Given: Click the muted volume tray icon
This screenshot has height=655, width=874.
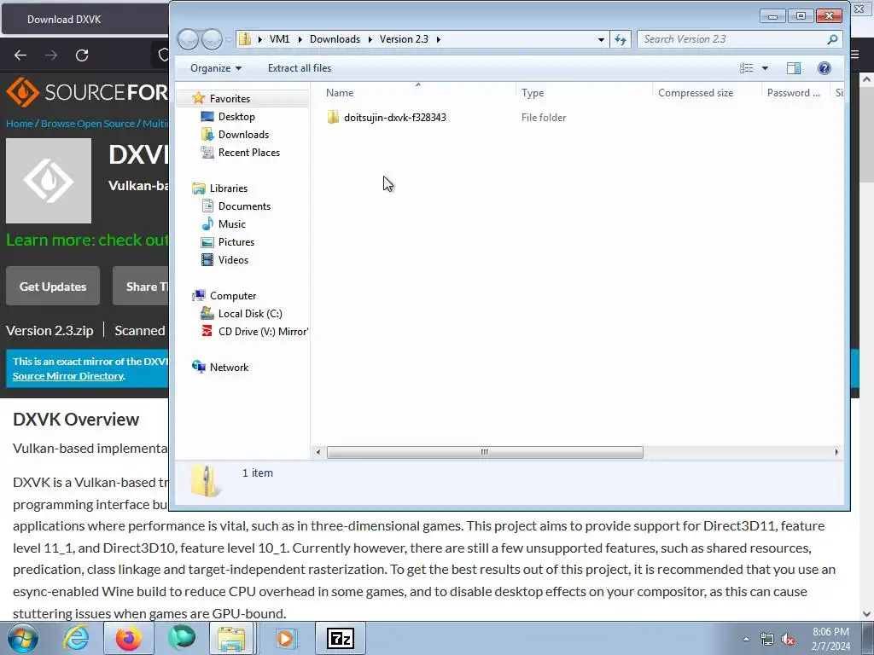Looking at the screenshot, I should coord(788,640).
